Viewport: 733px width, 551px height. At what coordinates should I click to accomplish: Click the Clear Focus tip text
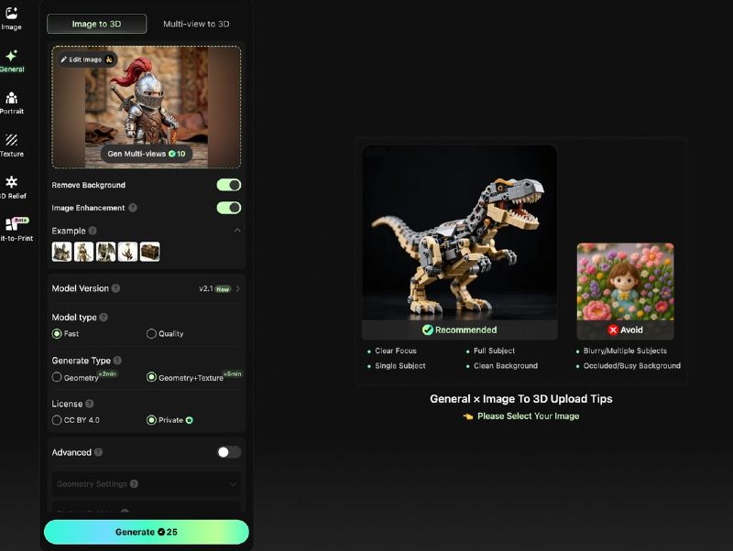[396, 351]
